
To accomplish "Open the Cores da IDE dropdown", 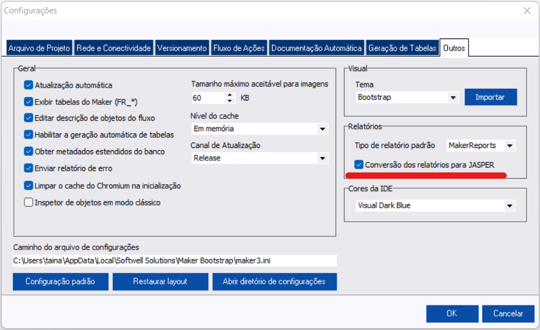I will tap(509, 206).
